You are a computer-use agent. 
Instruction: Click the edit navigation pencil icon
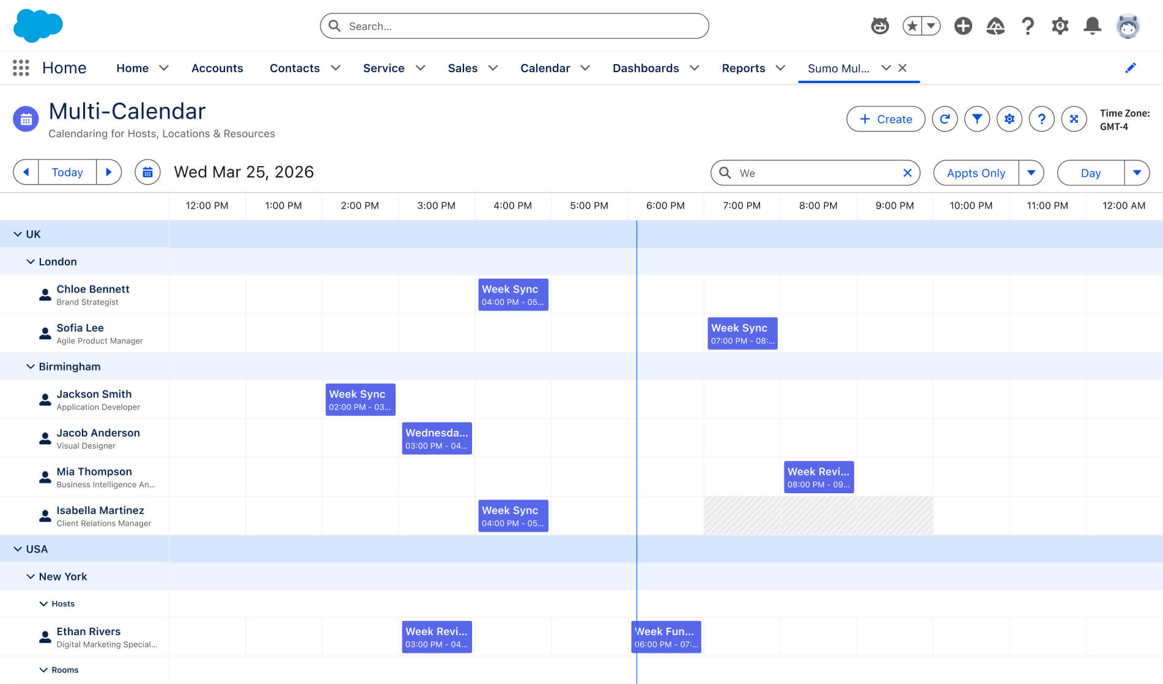tap(1131, 68)
